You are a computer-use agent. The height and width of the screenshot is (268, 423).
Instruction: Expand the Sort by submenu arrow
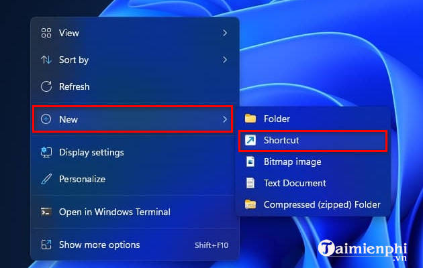(x=224, y=60)
